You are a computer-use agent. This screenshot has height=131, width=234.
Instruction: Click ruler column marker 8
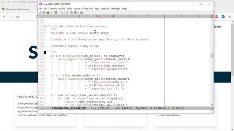(x=181, y=16)
